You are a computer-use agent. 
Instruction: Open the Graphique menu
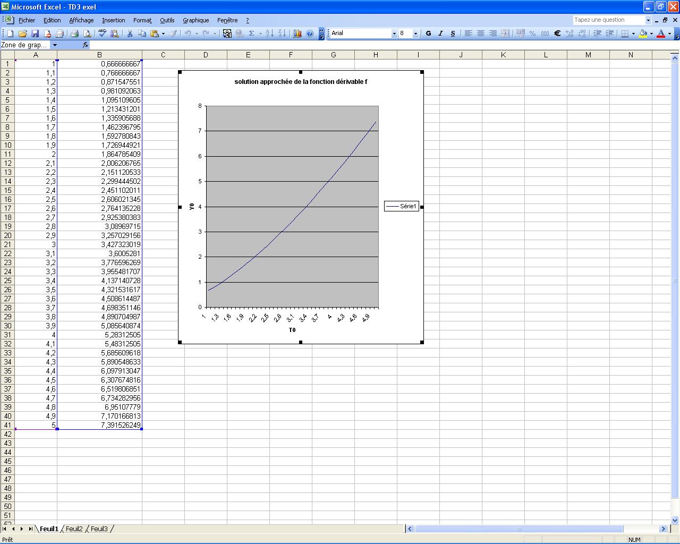[196, 20]
